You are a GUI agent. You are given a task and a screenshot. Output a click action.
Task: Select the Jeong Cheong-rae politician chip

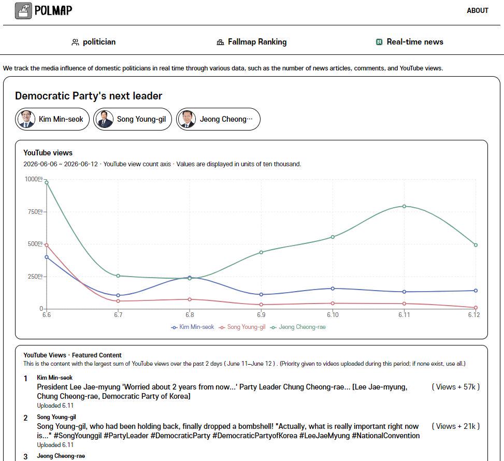coord(218,119)
